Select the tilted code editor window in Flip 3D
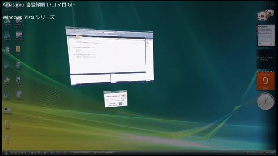278x156 pixels. pos(109,56)
